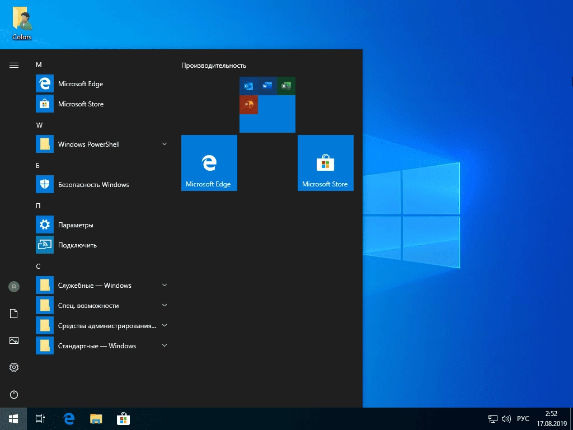This screenshot has width=573, height=430.
Task: Select the Colors folder on the desktop
Action: pos(22,24)
